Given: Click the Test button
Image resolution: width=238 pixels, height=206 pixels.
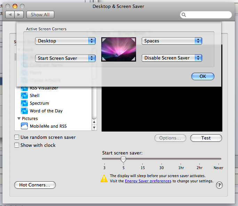Looking at the screenshot, I should pos(206,138).
